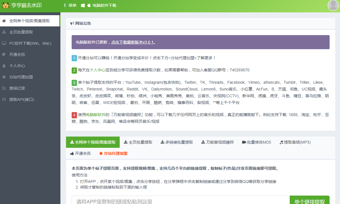
Task: Select the 提取音频(MP3) tab
Action: coord(295,142)
